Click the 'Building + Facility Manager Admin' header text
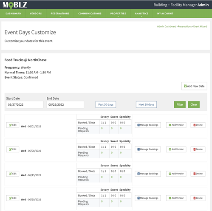 (181, 5)
